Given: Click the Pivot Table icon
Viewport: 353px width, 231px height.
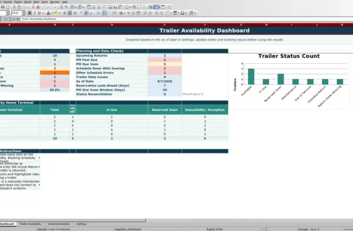Looking at the screenshot, I should click(x=120, y=7).
